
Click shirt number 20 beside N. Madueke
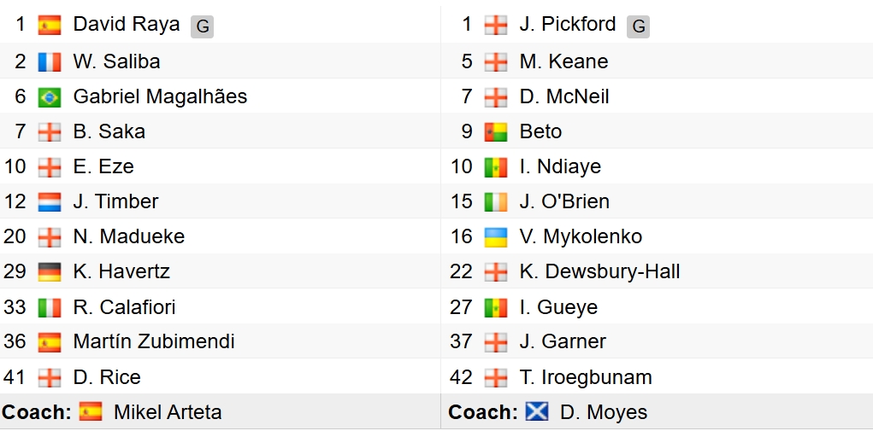[15, 236]
